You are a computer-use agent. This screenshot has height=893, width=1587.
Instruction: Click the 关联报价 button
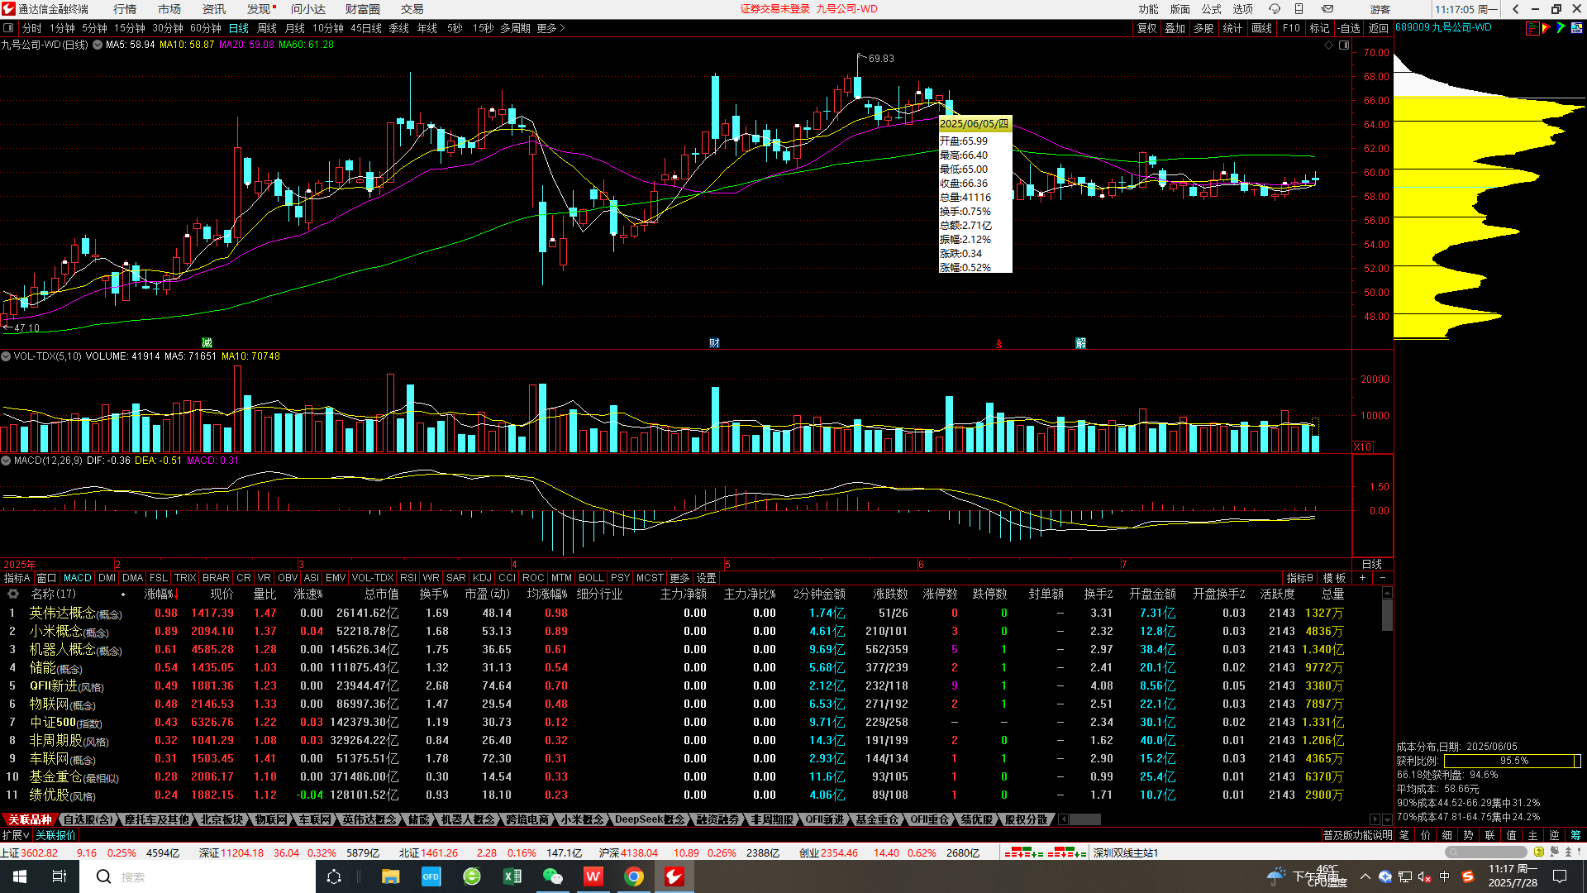point(55,835)
